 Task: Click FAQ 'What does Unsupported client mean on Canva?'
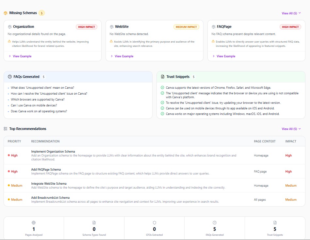[42, 88]
